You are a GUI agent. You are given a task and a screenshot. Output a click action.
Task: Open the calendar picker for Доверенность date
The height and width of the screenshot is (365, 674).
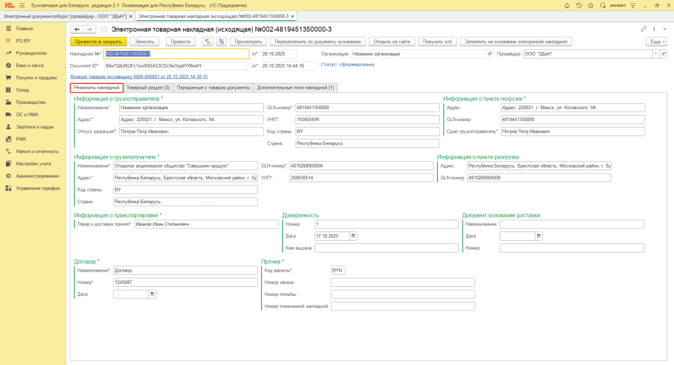click(x=353, y=235)
